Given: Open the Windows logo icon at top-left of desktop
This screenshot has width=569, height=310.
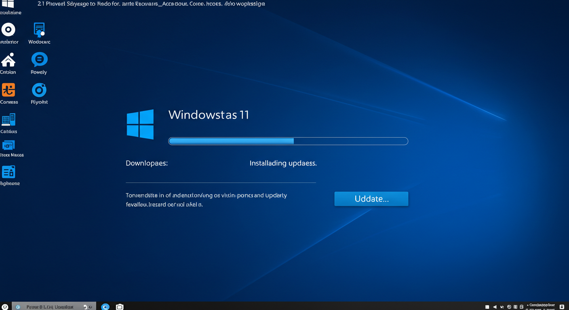Looking at the screenshot, I should pos(7,4).
